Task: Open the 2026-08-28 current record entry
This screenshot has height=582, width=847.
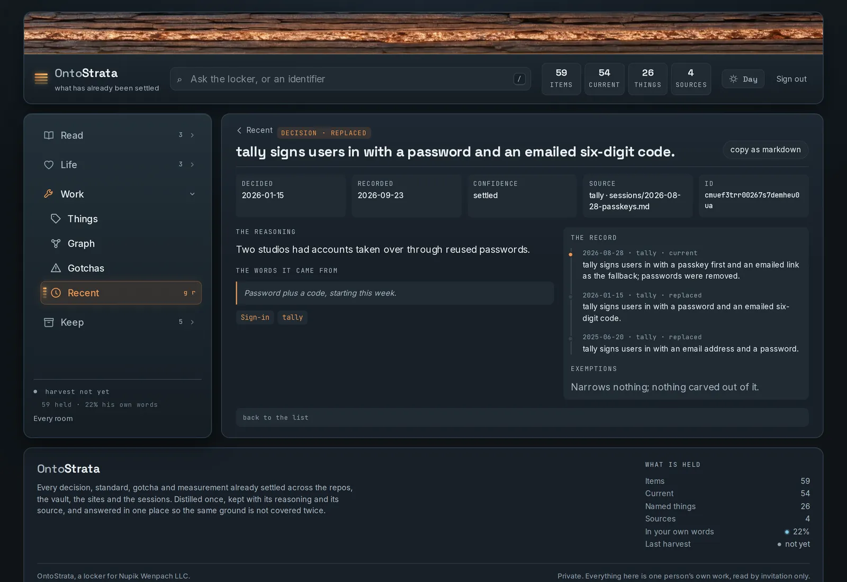Action: (691, 265)
